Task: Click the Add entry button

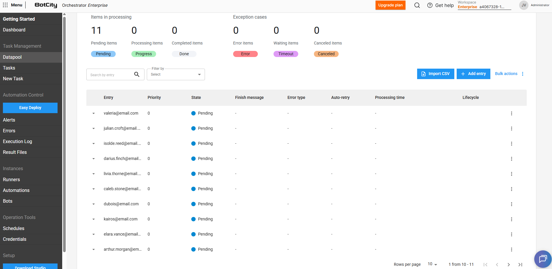Action: coord(473,74)
